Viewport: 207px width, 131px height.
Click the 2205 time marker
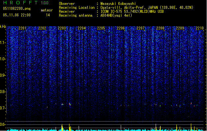(101, 28)
